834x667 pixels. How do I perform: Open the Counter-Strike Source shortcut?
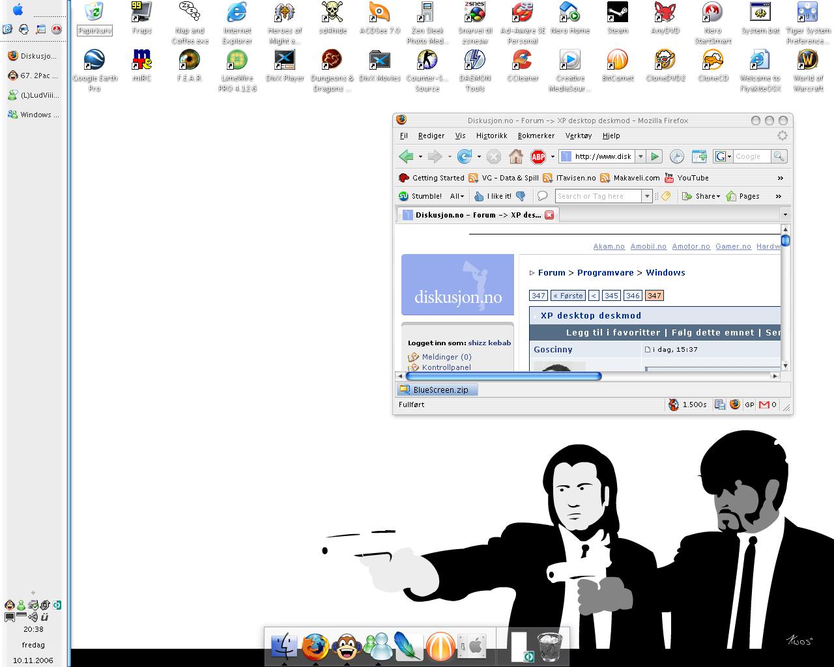(427, 71)
